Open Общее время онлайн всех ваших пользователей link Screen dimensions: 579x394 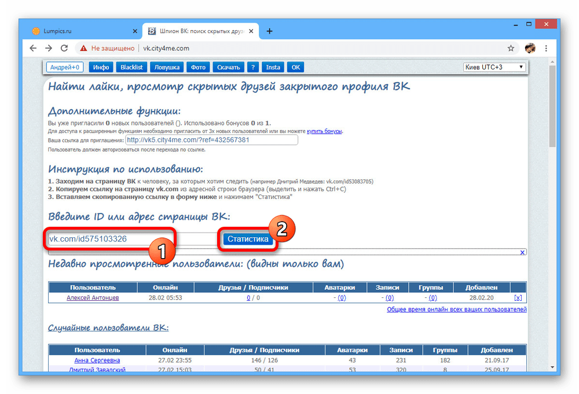coord(457,309)
